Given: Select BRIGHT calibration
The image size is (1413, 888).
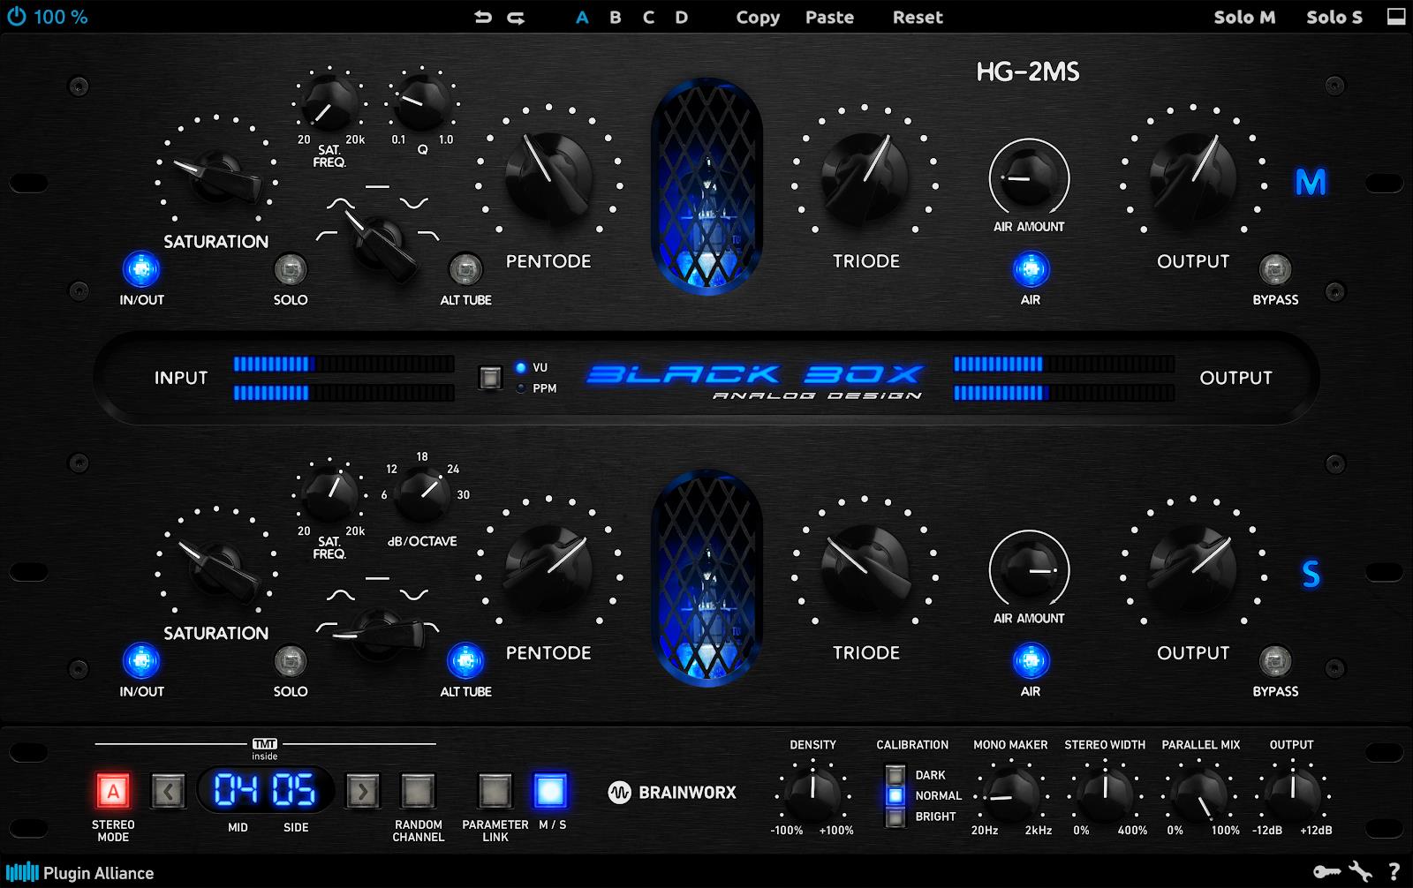Looking at the screenshot, I should pyautogui.click(x=895, y=816).
